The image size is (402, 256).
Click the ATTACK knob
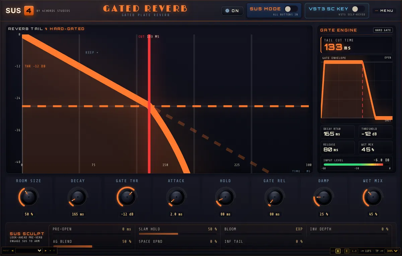pos(176,197)
